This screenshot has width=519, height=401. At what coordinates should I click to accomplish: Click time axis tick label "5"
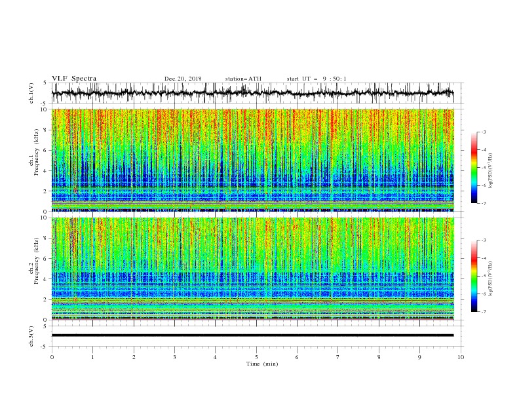point(256,357)
